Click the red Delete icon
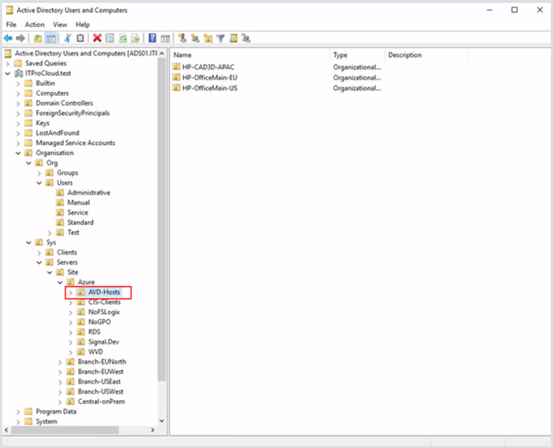The height and width of the screenshot is (448, 553). tap(97, 38)
